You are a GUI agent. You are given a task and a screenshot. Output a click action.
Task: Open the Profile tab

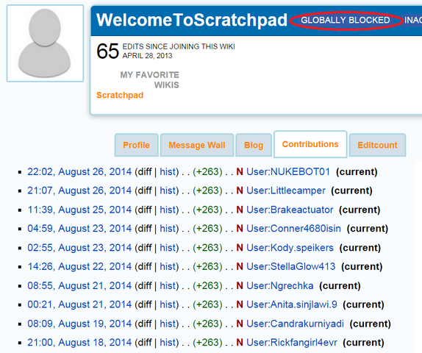coord(136,145)
